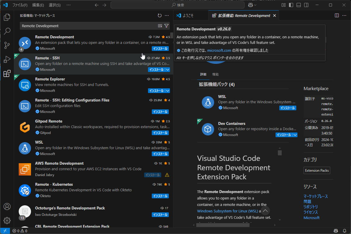Click the scroll-to-top chevron button
This screenshot has width=351, height=234.
pyautogui.click(x=265, y=211)
